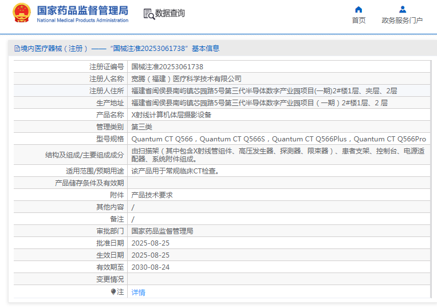Image resolution: width=437 pixels, height=308 pixels.
Task: Select registrant name 宽腾（福建）医疗科学技术有限公司
Action: coord(186,79)
